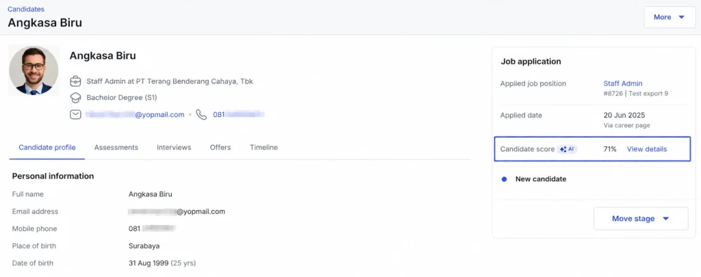
Task: Select the Candidate profile tab
Action: (47, 148)
